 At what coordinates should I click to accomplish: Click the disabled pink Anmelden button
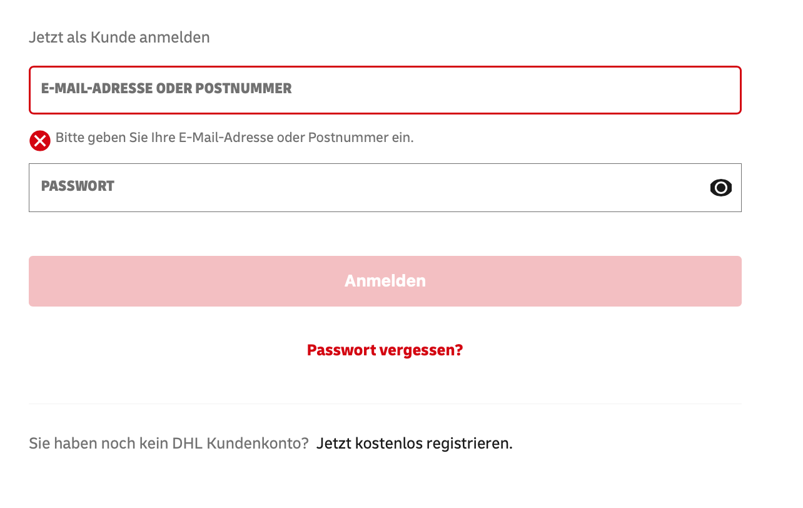click(385, 281)
